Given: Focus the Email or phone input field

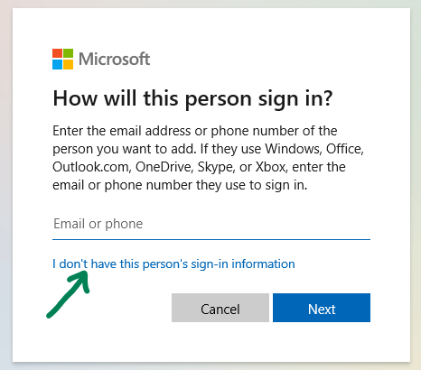Looking at the screenshot, I should pyautogui.click(x=211, y=224).
